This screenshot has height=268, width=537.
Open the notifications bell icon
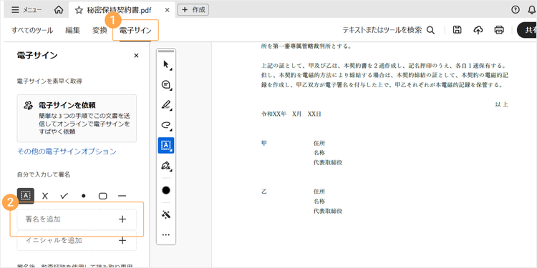(x=531, y=10)
